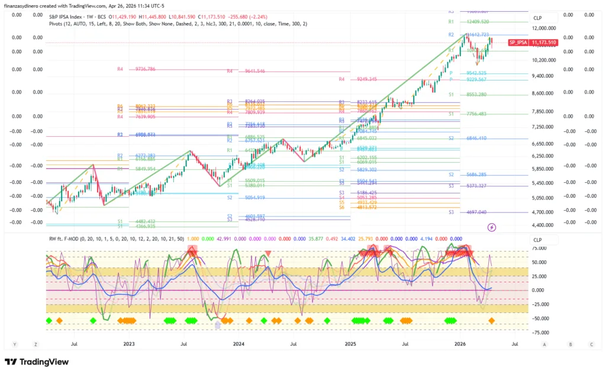Click the 2025 label on the time axis
The height and width of the screenshot is (374, 606).
(x=350, y=343)
